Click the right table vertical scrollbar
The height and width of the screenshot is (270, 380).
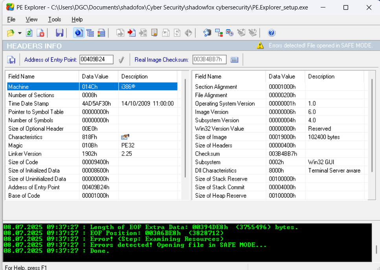coord(372,126)
